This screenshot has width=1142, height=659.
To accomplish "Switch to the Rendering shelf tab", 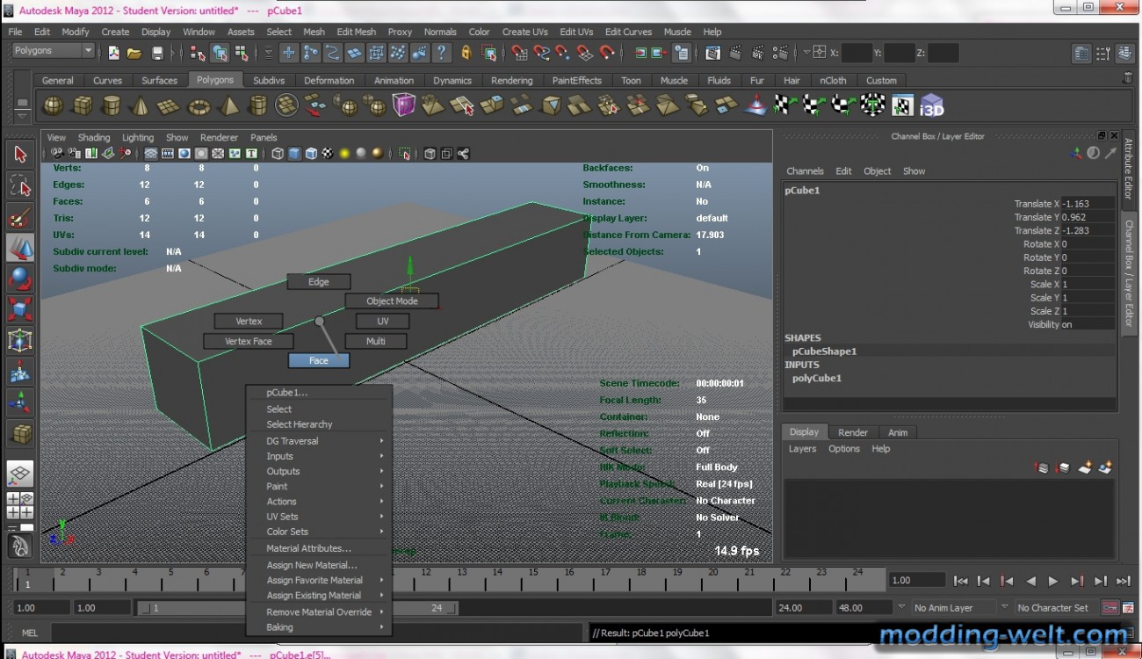I will (x=511, y=80).
